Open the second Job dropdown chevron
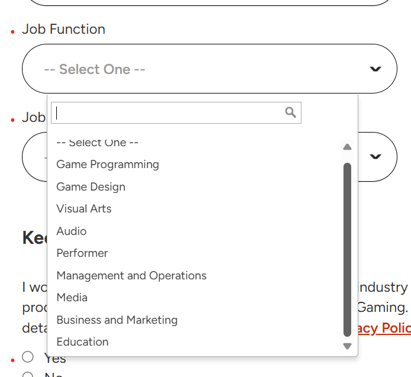411x377 pixels. point(375,157)
